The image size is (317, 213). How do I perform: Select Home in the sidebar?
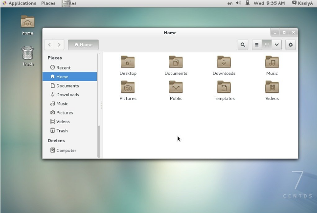pyautogui.click(x=70, y=77)
